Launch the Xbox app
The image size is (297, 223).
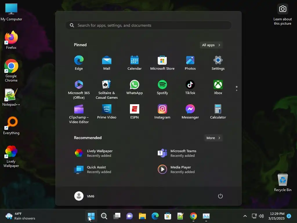point(218,88)
